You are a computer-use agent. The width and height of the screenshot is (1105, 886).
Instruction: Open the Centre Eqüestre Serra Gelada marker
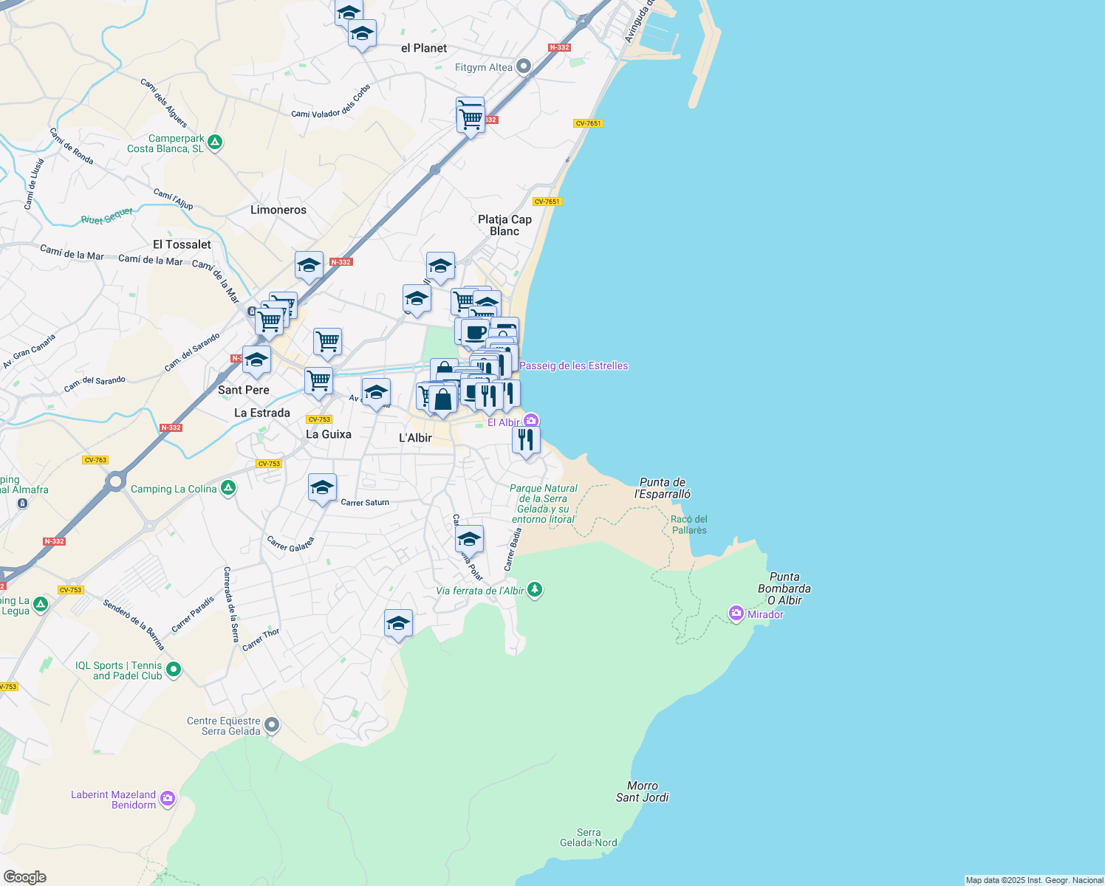click(x=271, y=725)
